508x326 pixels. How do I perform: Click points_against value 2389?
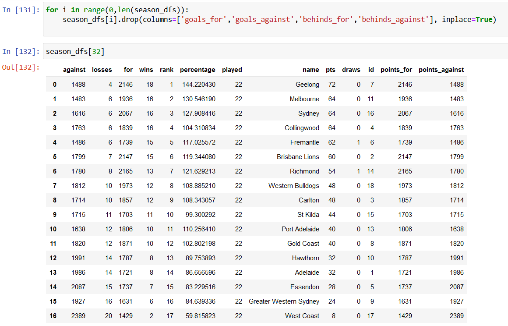tap(456, 315)
